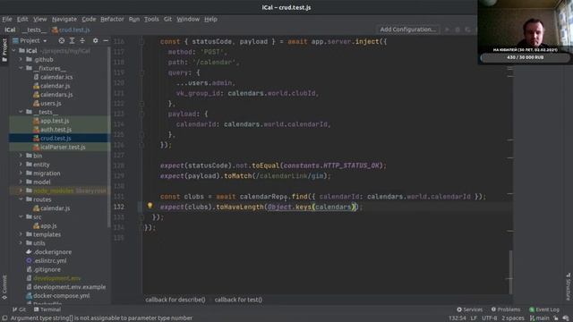Open Project panel settings gear
The image size is (573, 322).
point(96,40)
